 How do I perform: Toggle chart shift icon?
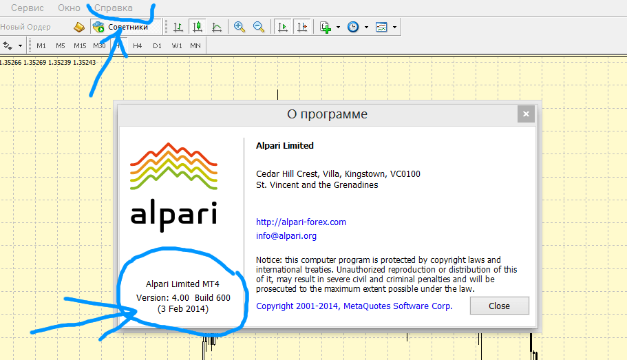pyautogui.click(x=301, y=28)
